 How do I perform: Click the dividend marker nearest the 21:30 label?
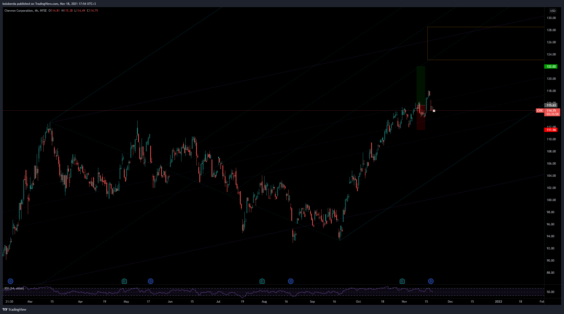(x=10, y=281)
